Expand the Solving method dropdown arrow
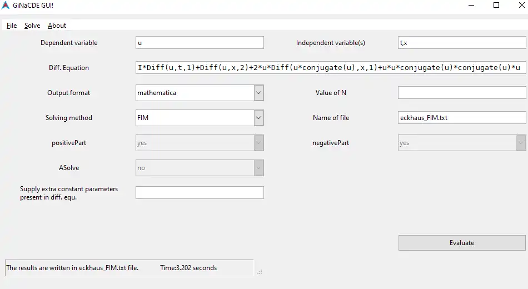 258,118
